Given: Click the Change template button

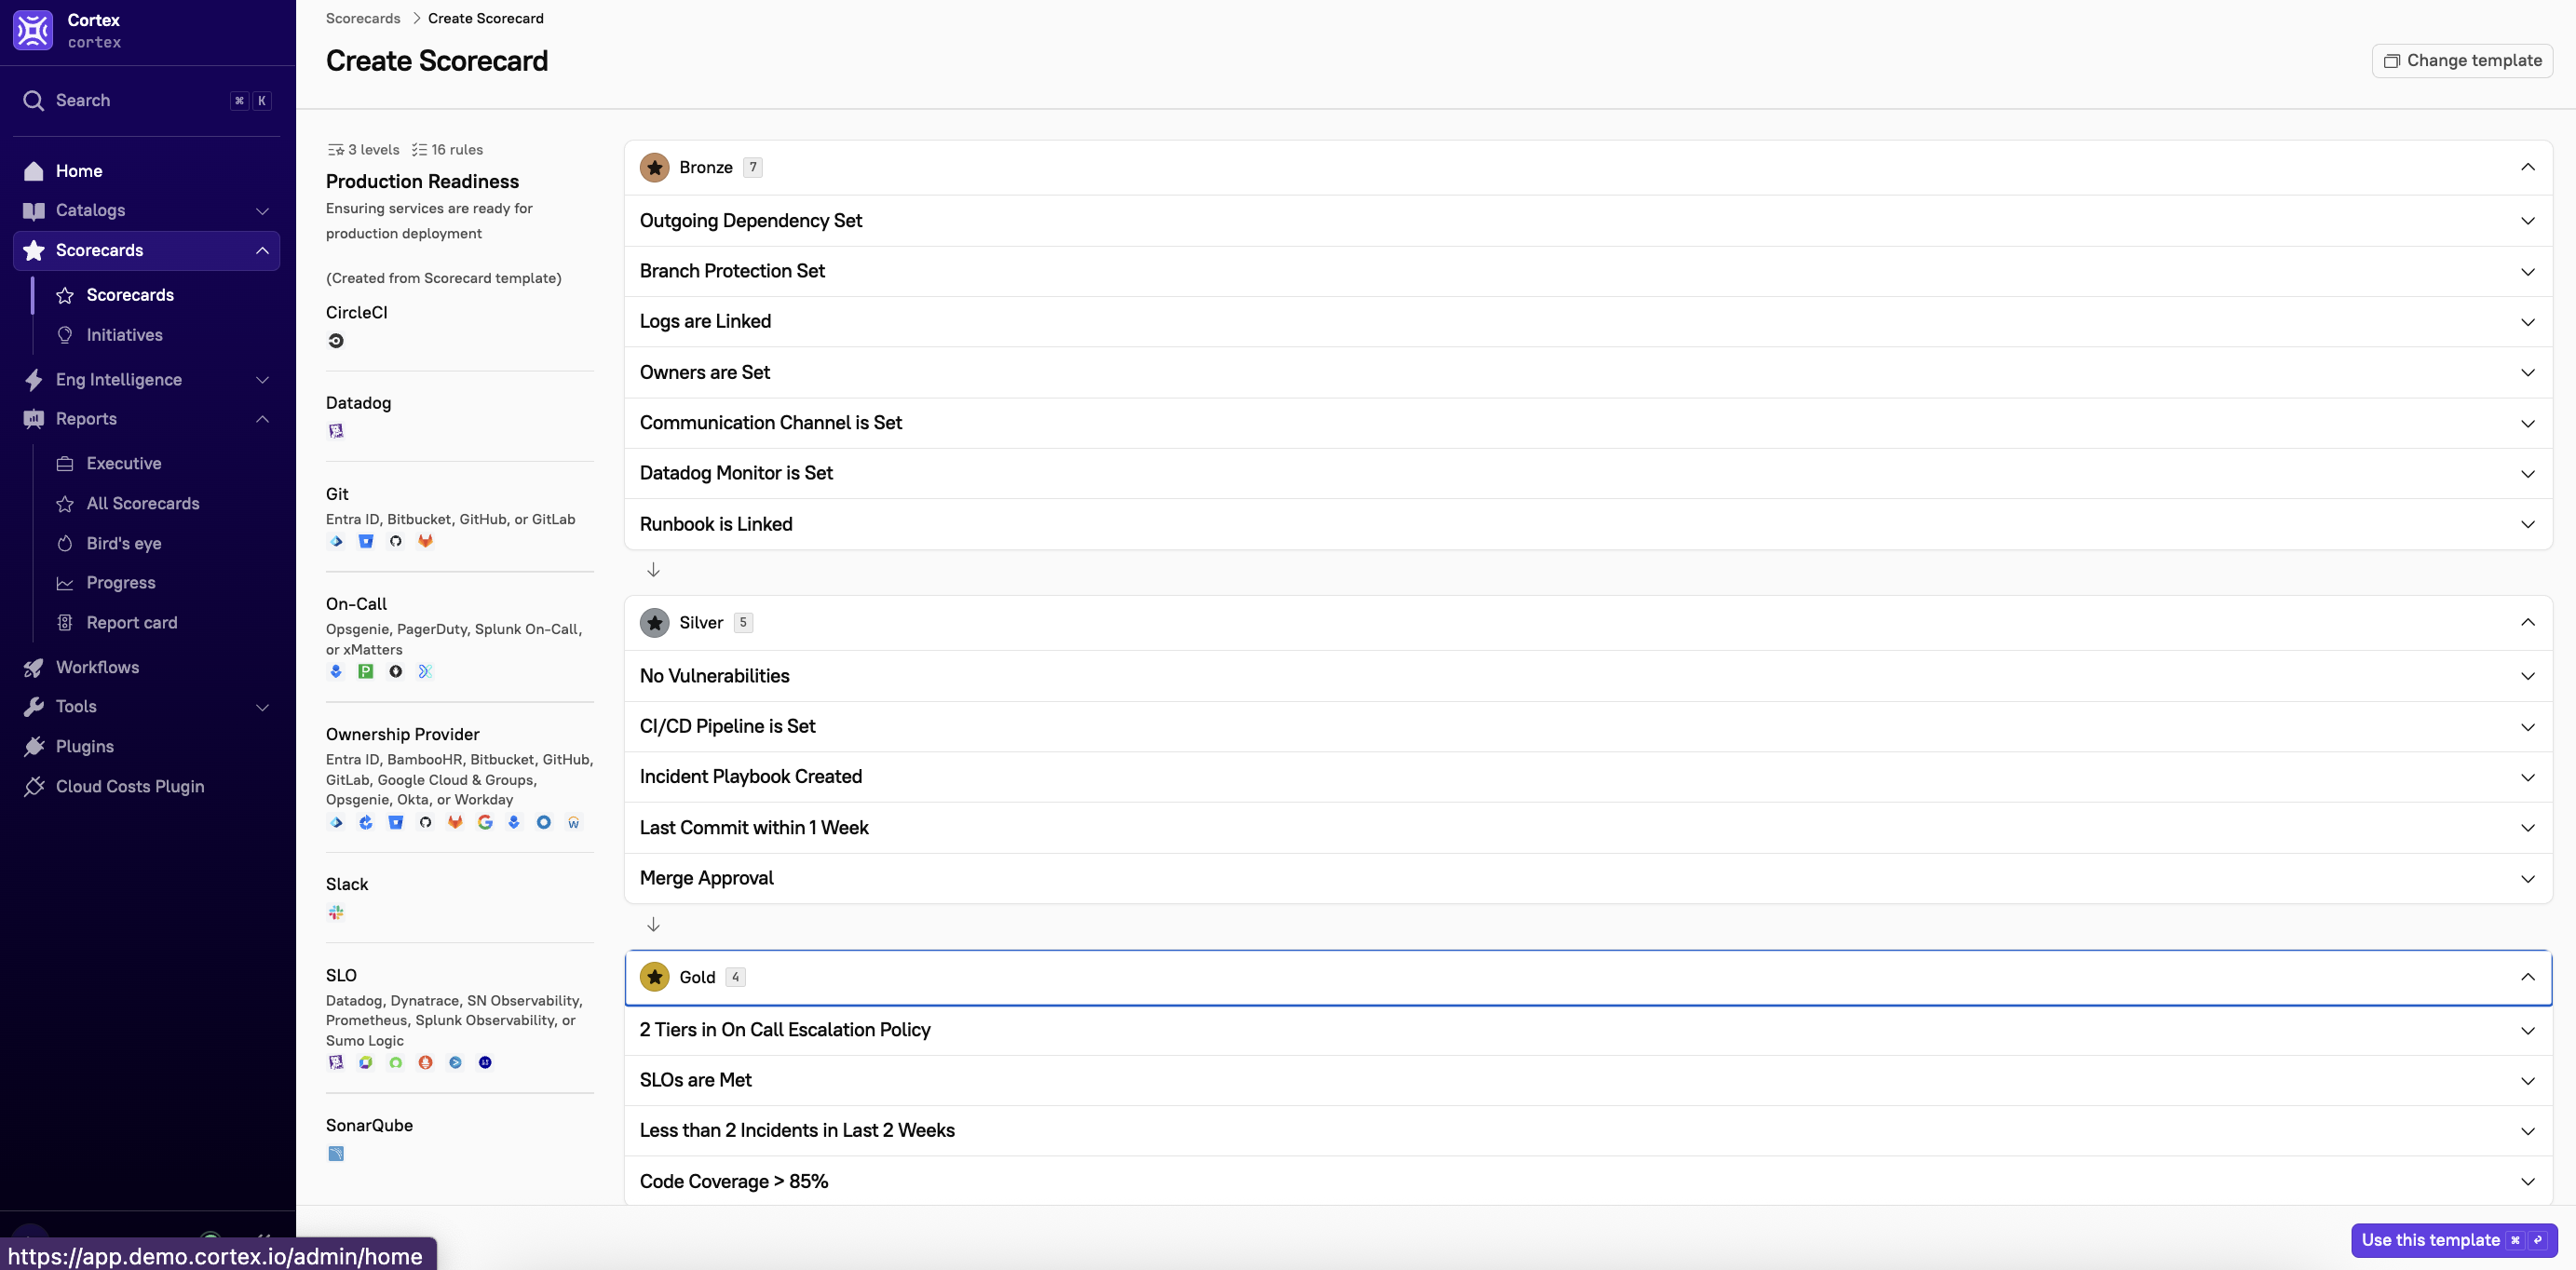Looking at the screenshot, I should (x=2462, y=60).
